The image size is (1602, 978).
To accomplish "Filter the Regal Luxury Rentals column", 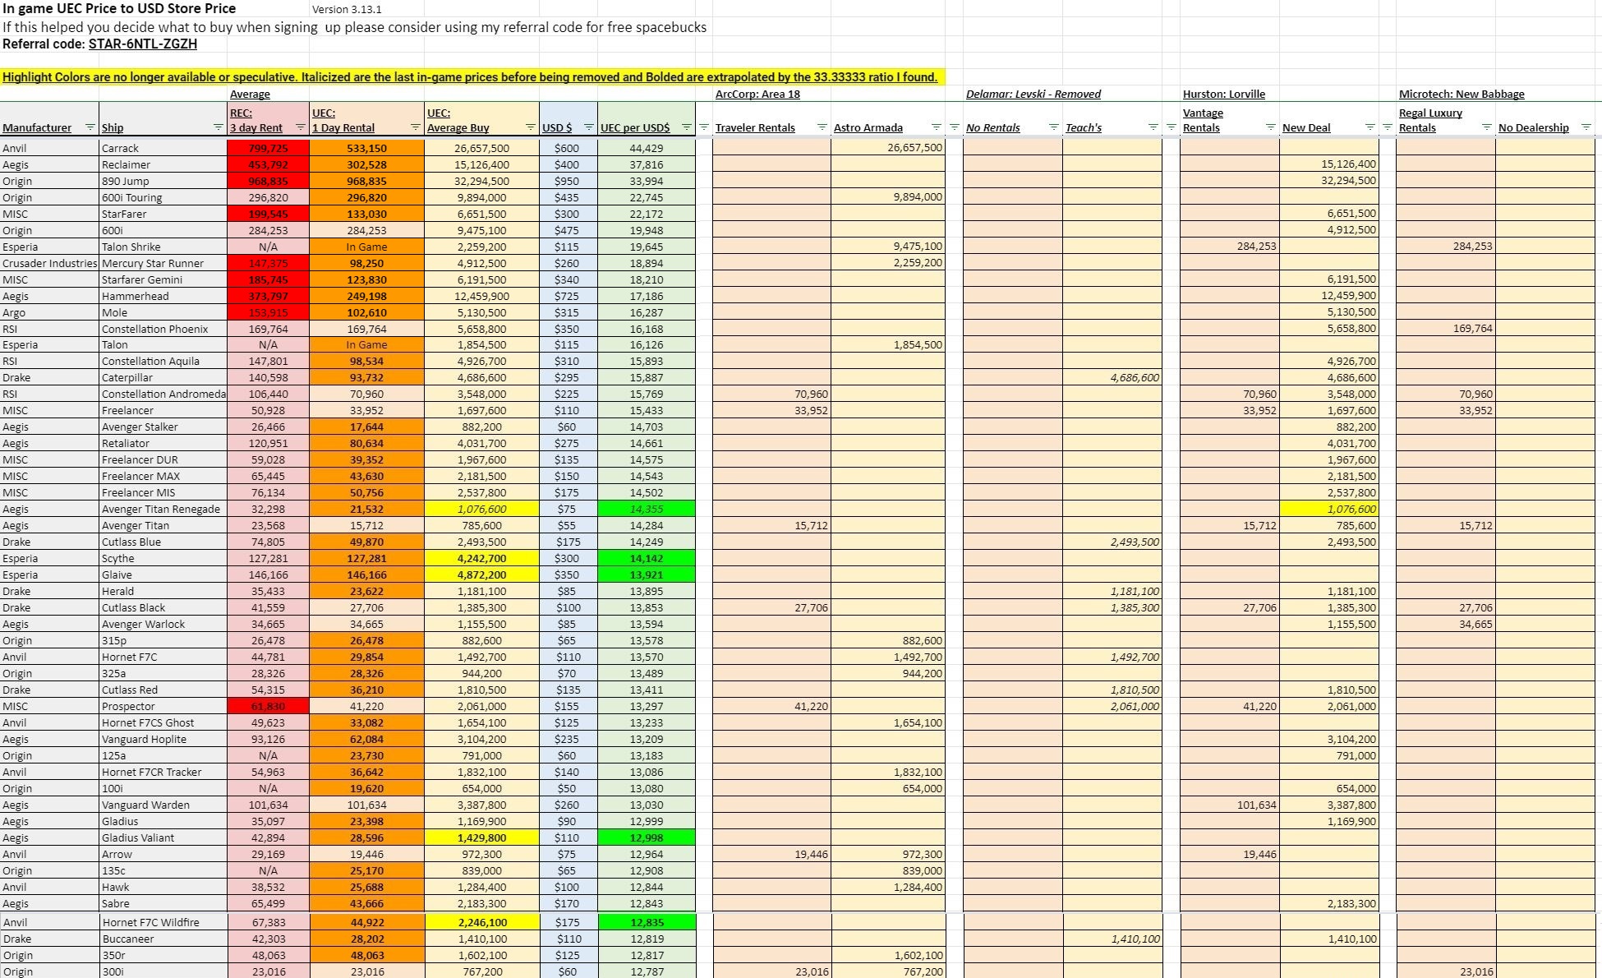I will (1486, 127).
